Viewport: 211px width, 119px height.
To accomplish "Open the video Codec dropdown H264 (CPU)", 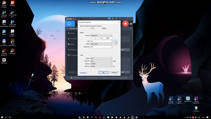I will click(x=101, y=44).
